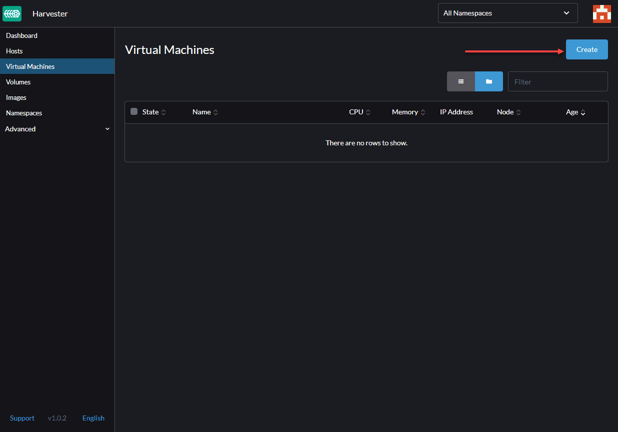Click the Harvester title text
The image size is (618, 432).
click(x=50, y=13)
